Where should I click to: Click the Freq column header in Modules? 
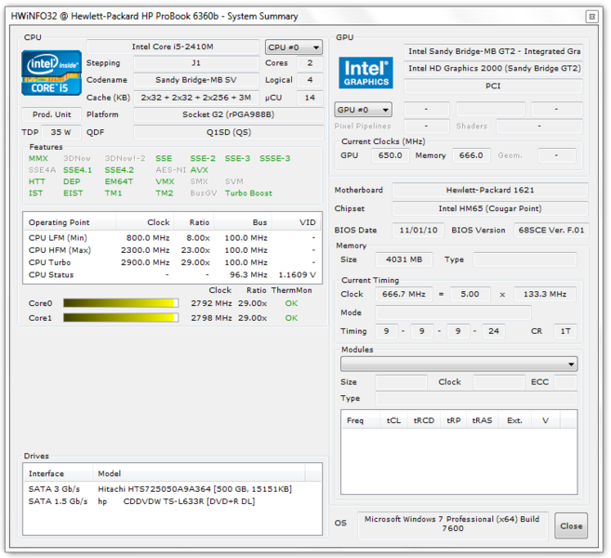pos(361,420)
